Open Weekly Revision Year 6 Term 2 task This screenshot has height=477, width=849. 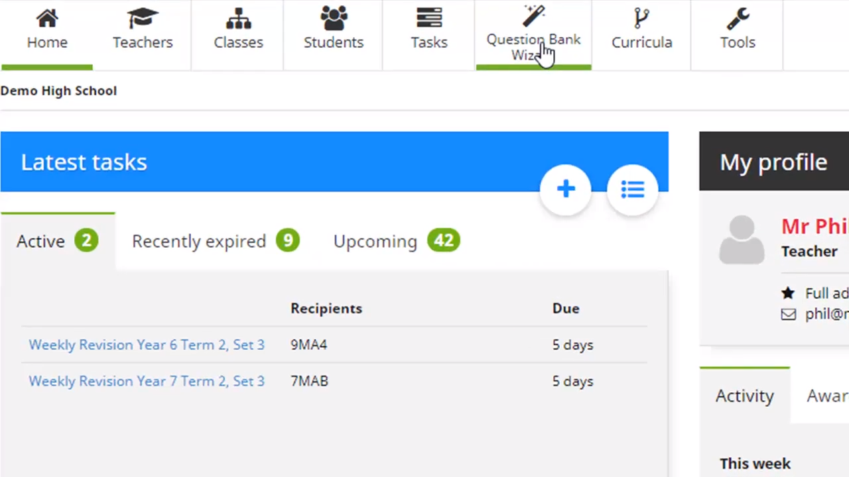tap(147, 344)
